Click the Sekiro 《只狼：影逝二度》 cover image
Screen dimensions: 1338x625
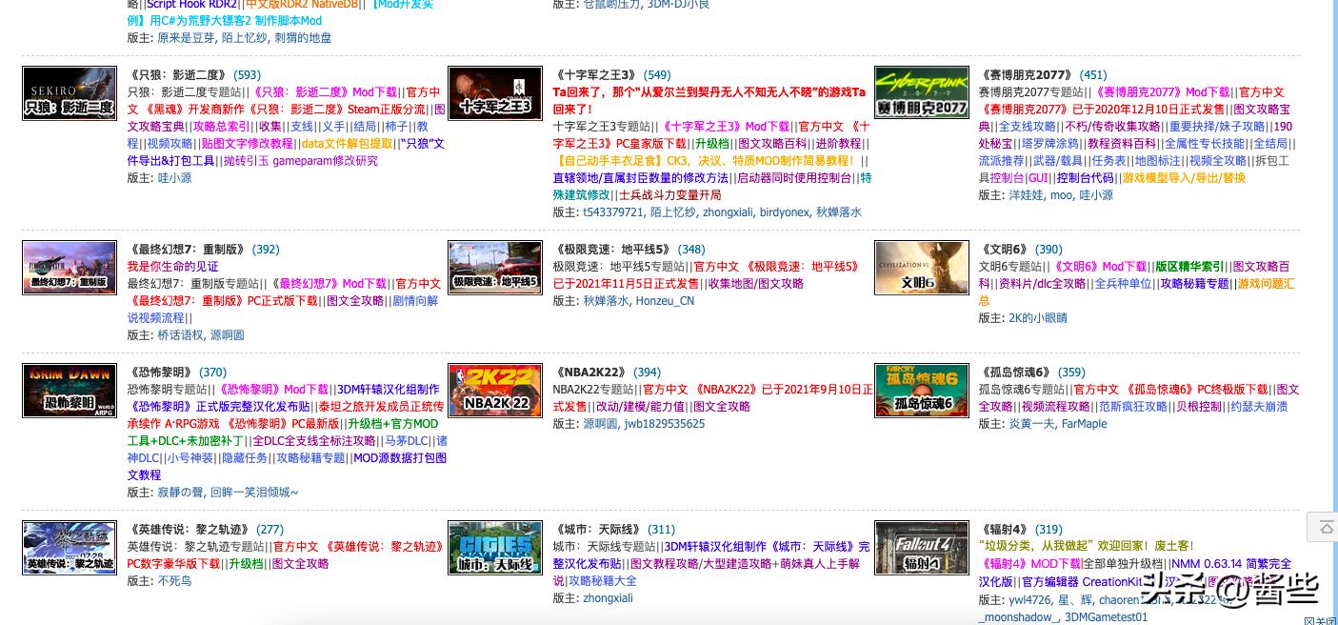pyautogui.click(x=69, y=92)
